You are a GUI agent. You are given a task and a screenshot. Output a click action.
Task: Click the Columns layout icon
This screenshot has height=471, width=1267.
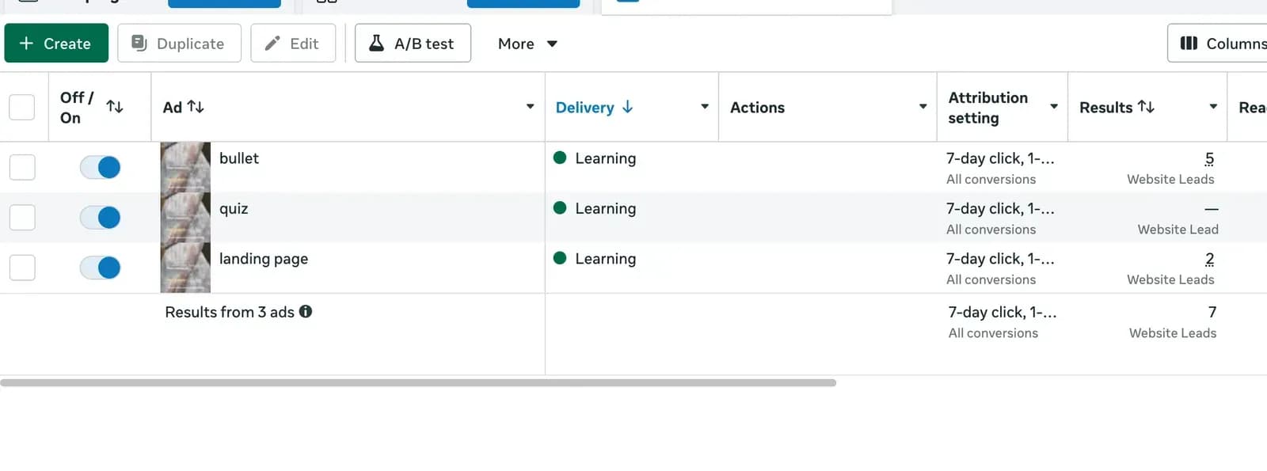1189,44
